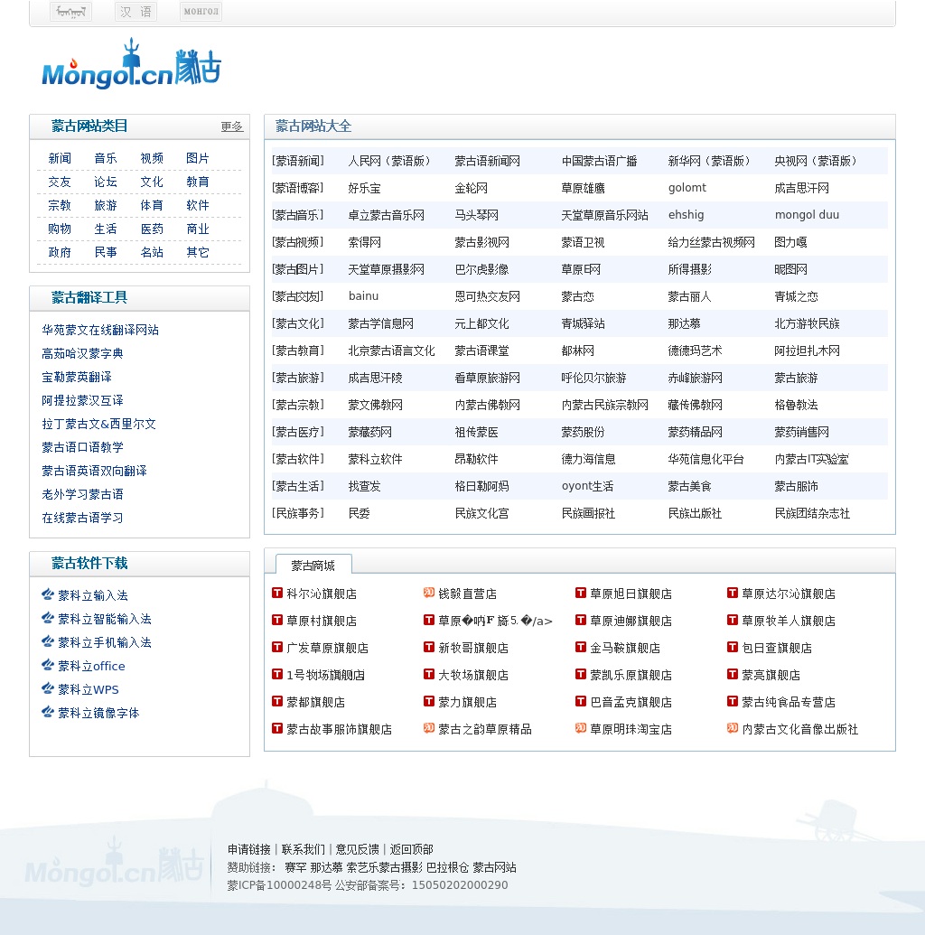Click the Tmall icon beside 新牧哥旗舰店

tap(429, 647)
